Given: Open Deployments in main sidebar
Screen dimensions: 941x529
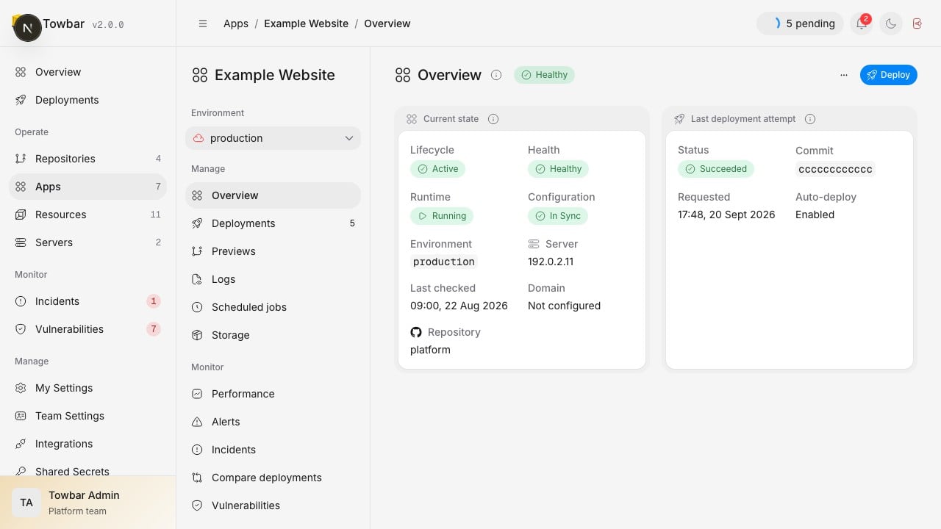Looking at the screenshot, I should point(87,100).
